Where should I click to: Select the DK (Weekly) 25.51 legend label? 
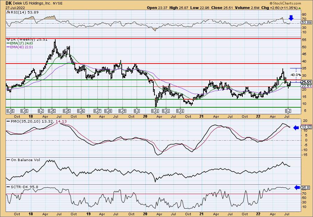click(x=27, y=40)
